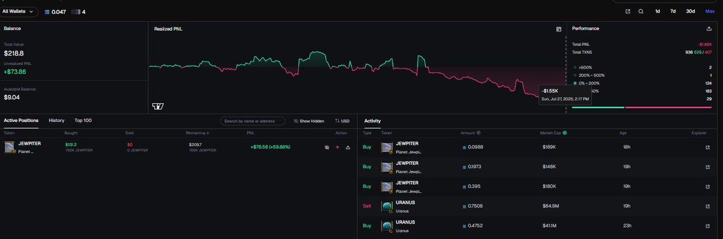Click the $189K market cap cell

tap(549, 147)
